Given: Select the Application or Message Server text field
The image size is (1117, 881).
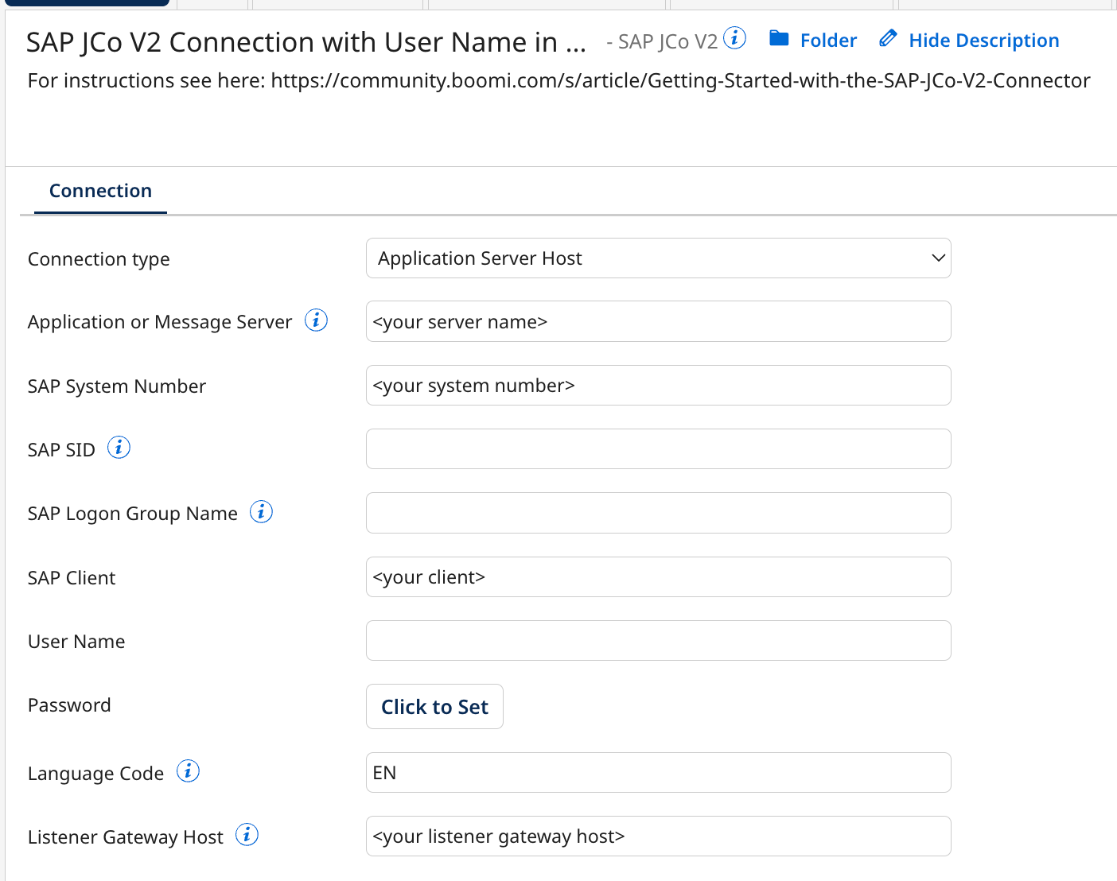Looking at the screenshot, I should (658, 321).
